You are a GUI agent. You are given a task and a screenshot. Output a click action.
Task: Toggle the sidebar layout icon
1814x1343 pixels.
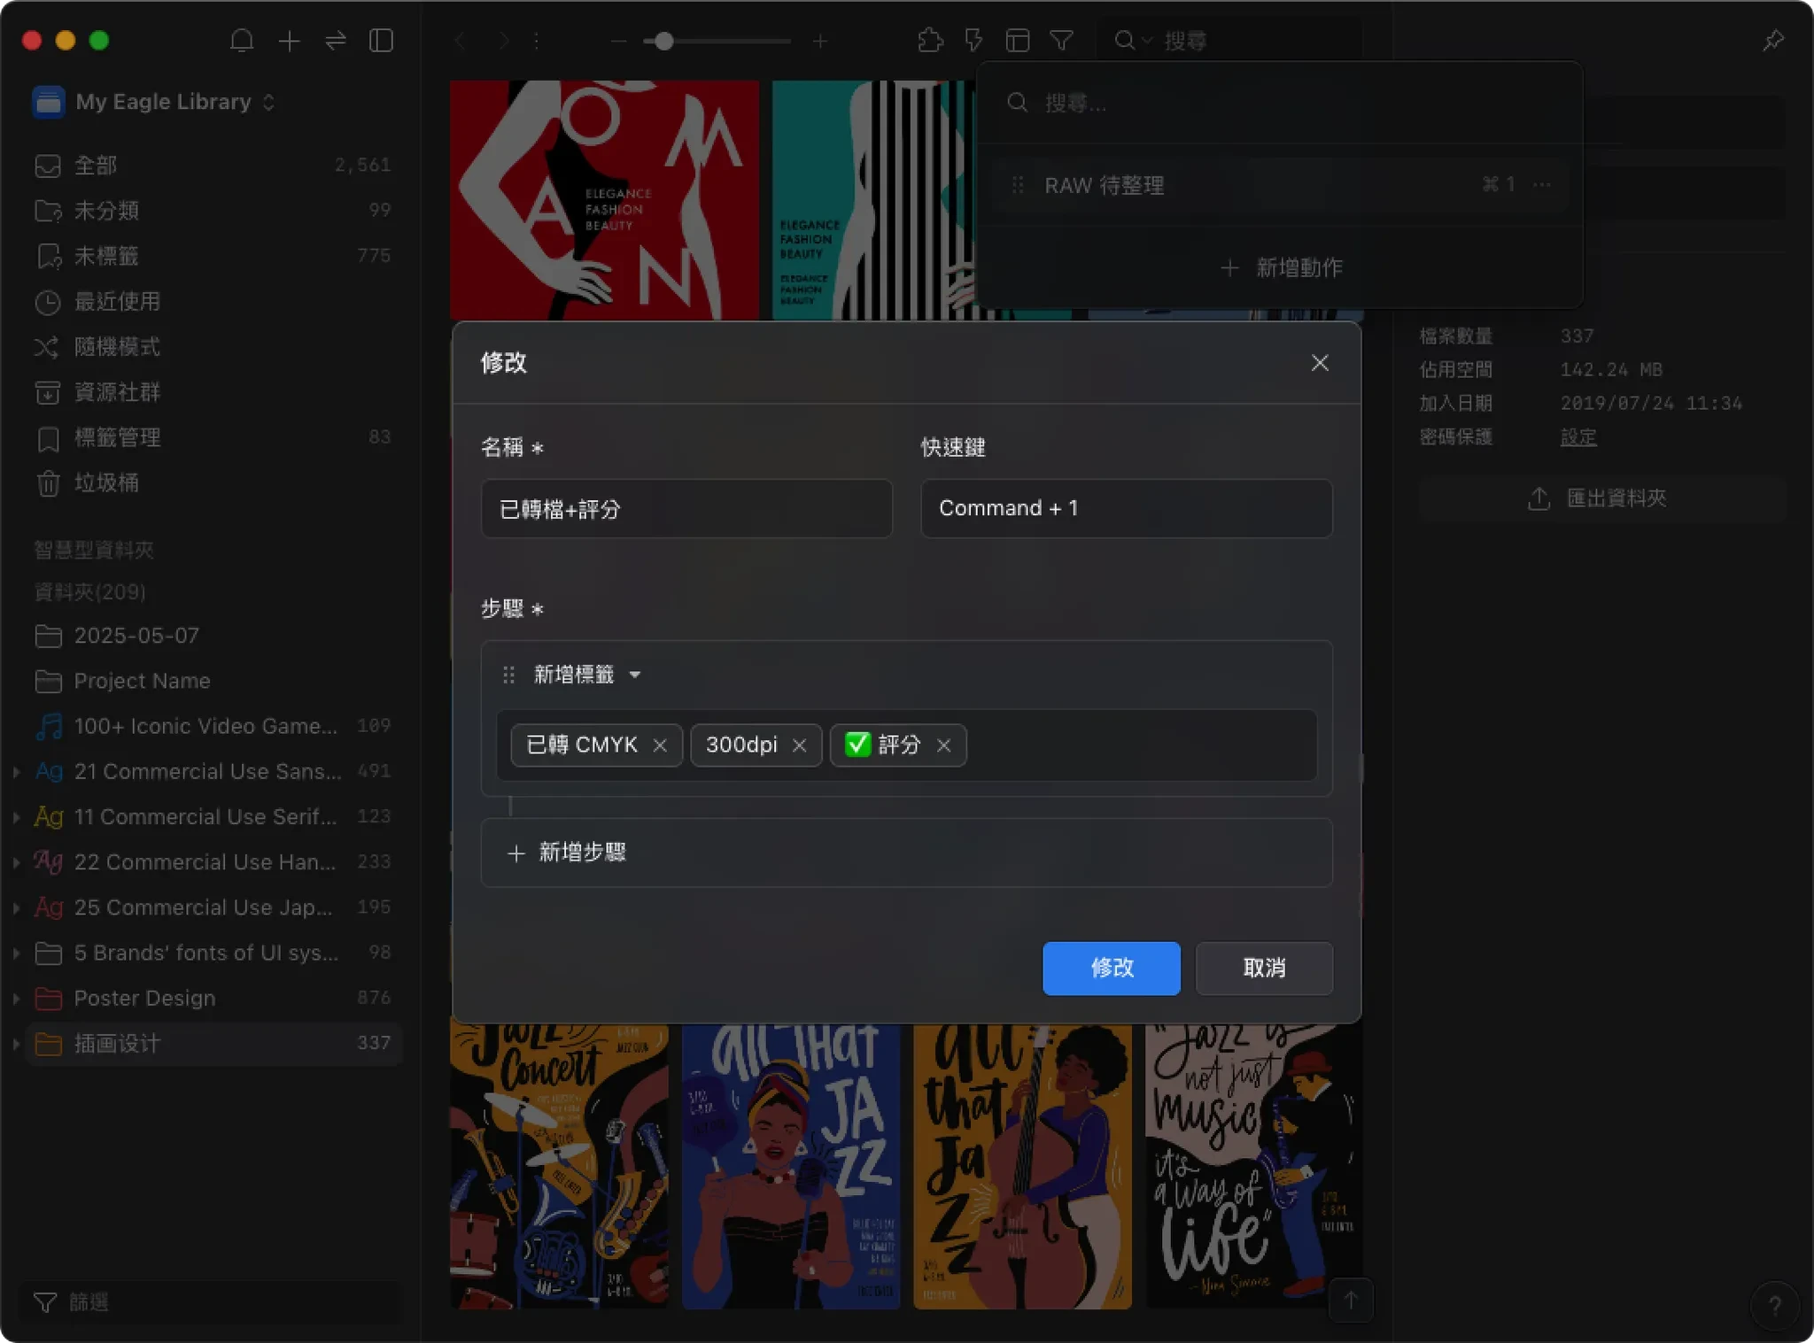(x=382, y=41)
